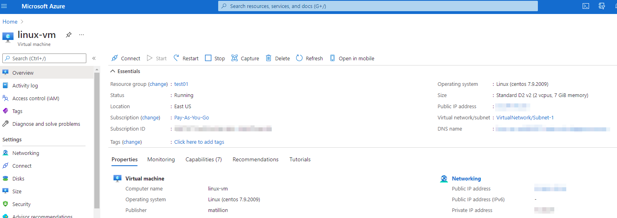
Task: Click the Open in mobile phone icon
Action: pyautogui.click(x=332, y=58)
